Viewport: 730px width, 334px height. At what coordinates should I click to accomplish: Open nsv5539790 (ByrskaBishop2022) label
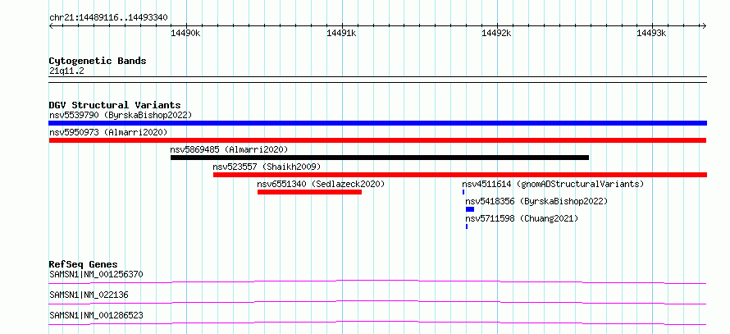(x=121, y=115)
